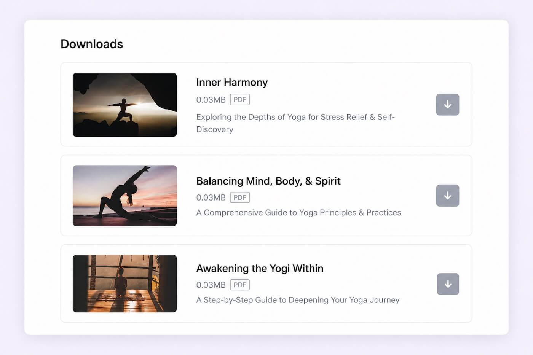Download the Inner Harmony PDF

point(447,105)
